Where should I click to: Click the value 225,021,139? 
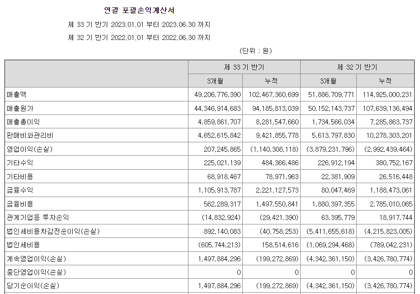click(x=222, y=162)
